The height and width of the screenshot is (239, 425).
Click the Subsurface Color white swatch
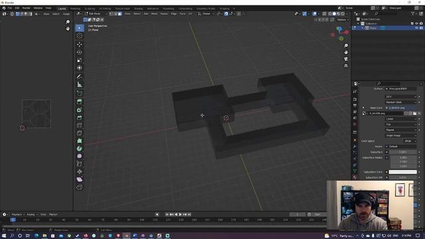[x=403, y=172]
